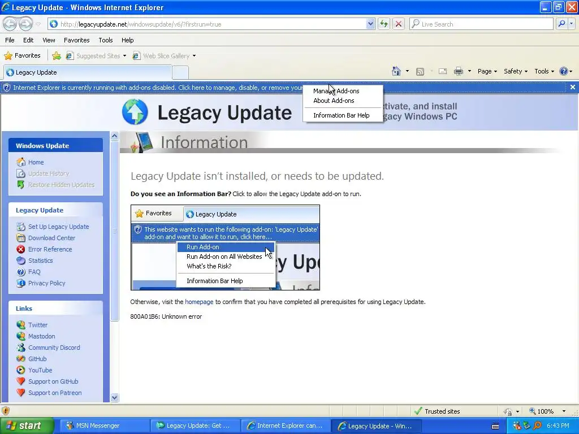Go forward with the Forward arrow button
This screenshot has width=579, height=434.
coord(25,24)
